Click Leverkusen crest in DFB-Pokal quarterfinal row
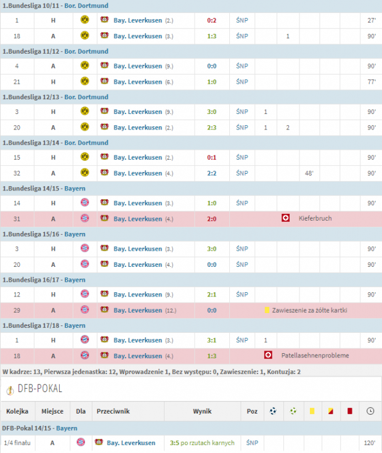 (99, 442)
